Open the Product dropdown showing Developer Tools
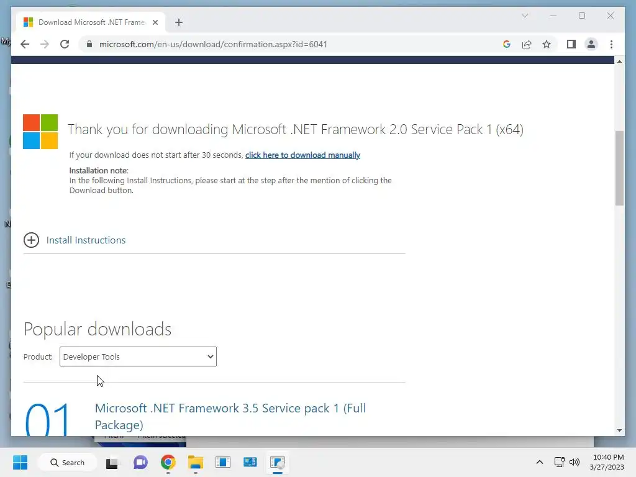The width and height of the screenshot is (636, 477). click(x=138, y=357)
